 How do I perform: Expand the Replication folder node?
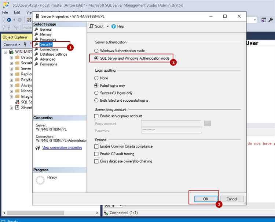[11, 74]
